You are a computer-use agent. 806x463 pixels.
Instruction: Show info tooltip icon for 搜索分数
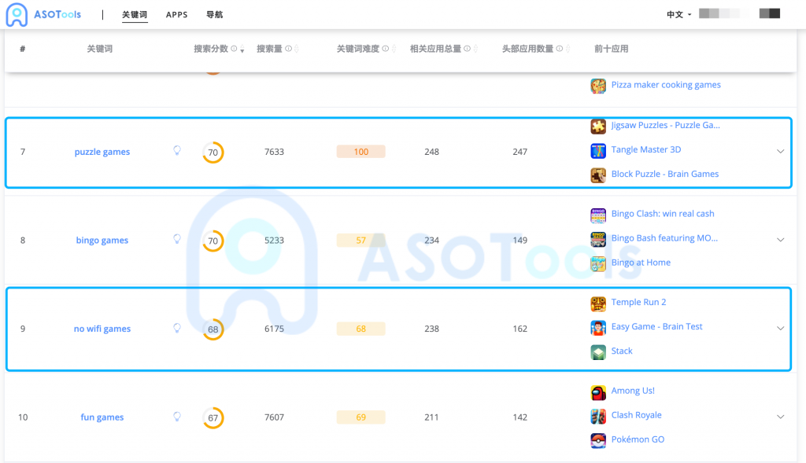(x=234, y=49)
